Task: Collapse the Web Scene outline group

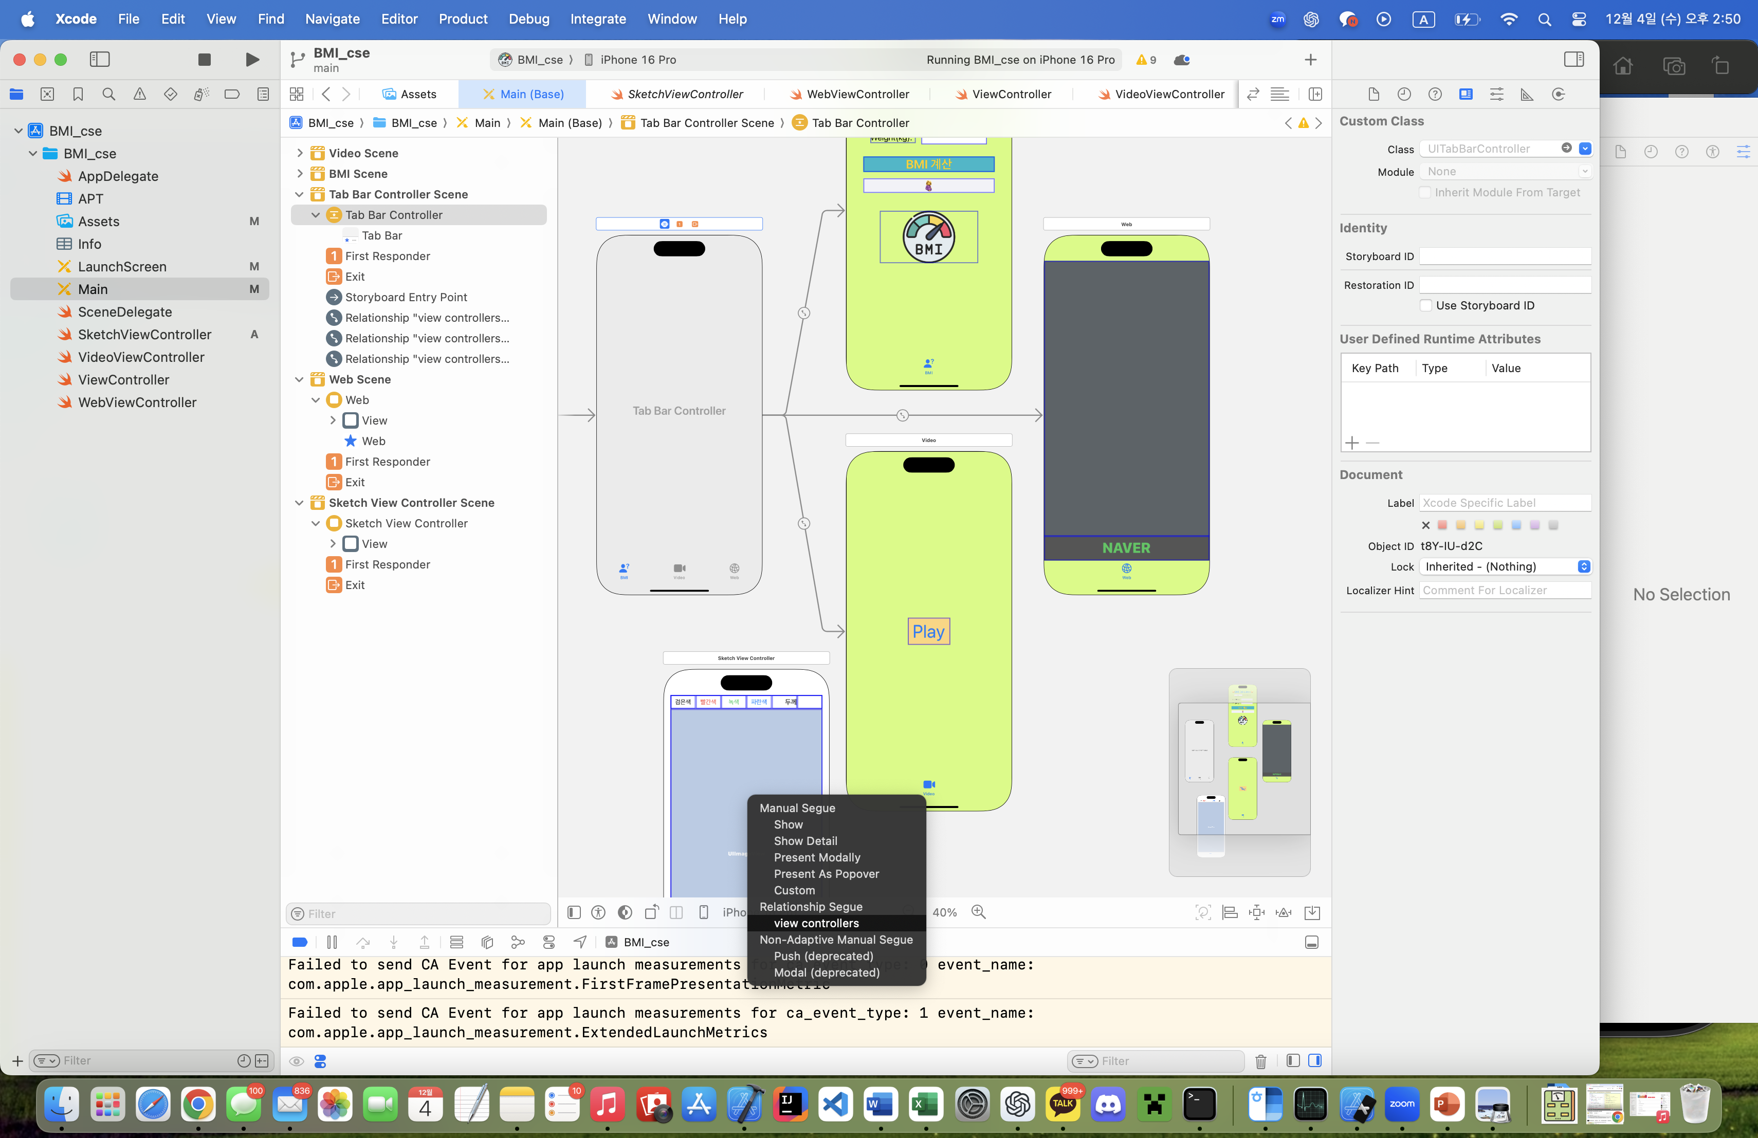Action: [299, 379]
